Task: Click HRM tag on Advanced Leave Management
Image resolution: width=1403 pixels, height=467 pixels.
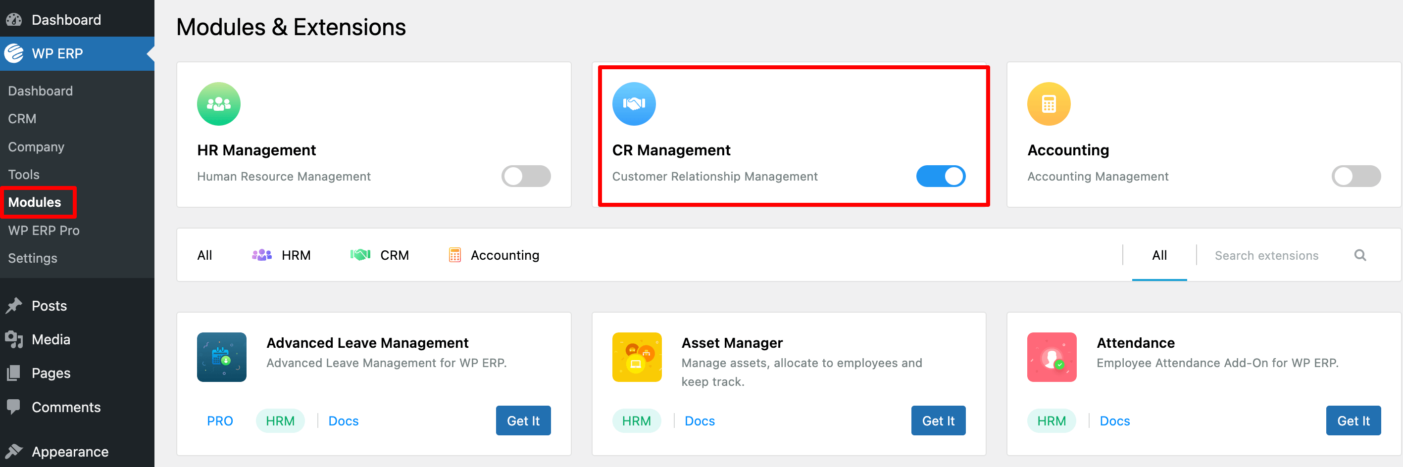Action: [x=280, y=421]
